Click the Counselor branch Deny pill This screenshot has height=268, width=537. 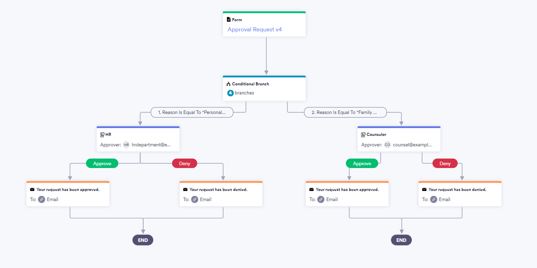click(x=445, y=163)
